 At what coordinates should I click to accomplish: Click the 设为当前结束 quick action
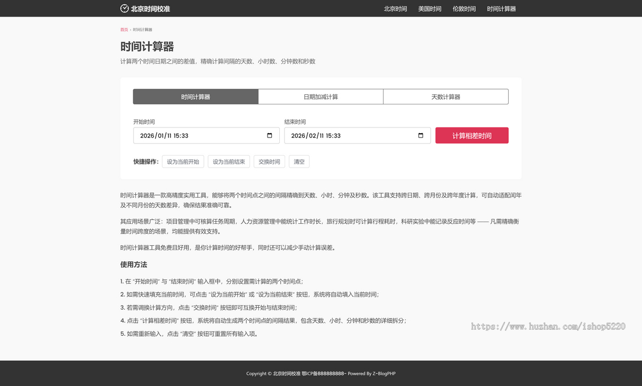coord(229,162)
